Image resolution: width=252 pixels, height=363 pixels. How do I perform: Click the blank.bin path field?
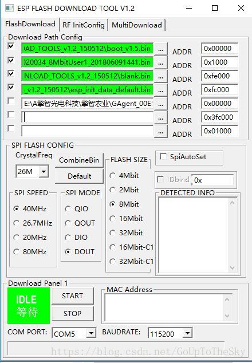tap(87, 76)
